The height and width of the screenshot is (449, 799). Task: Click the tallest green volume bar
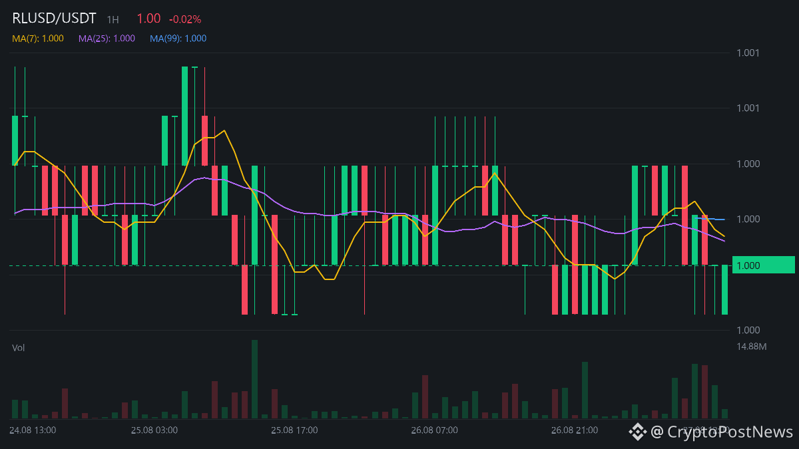(x=254, y=379)
